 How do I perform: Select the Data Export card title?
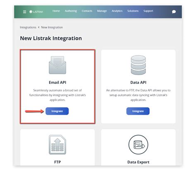(x=138, y=162)
